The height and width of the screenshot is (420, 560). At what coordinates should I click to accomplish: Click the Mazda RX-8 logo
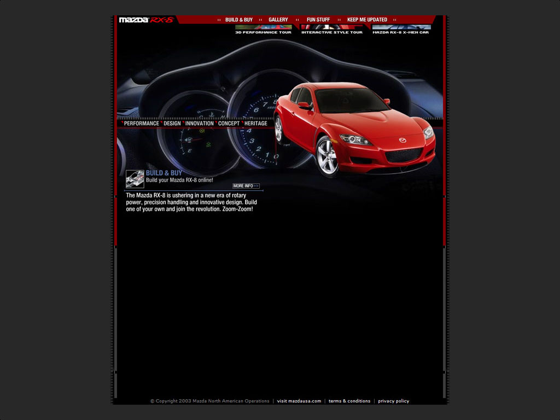click(147, 20)
